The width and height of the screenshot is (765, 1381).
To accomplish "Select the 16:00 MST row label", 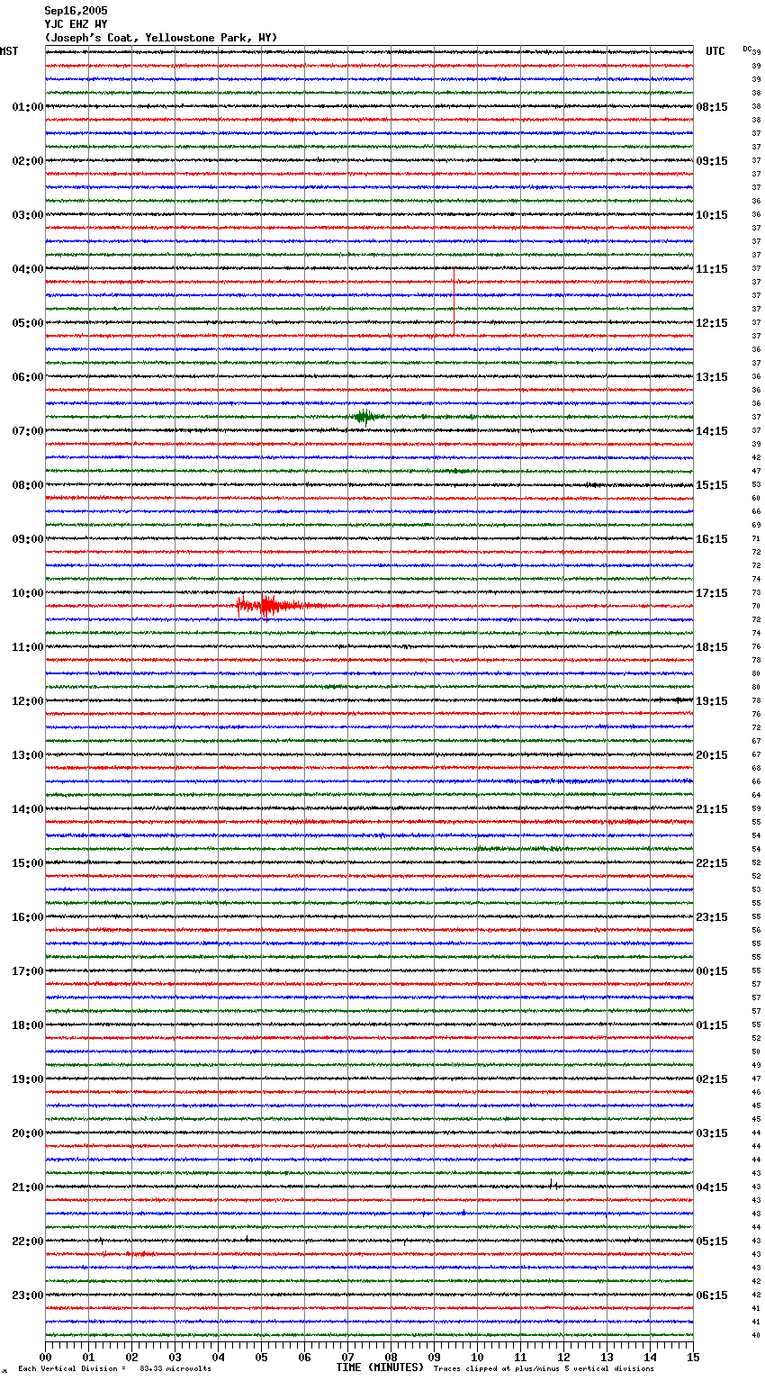I will [28, 917].
